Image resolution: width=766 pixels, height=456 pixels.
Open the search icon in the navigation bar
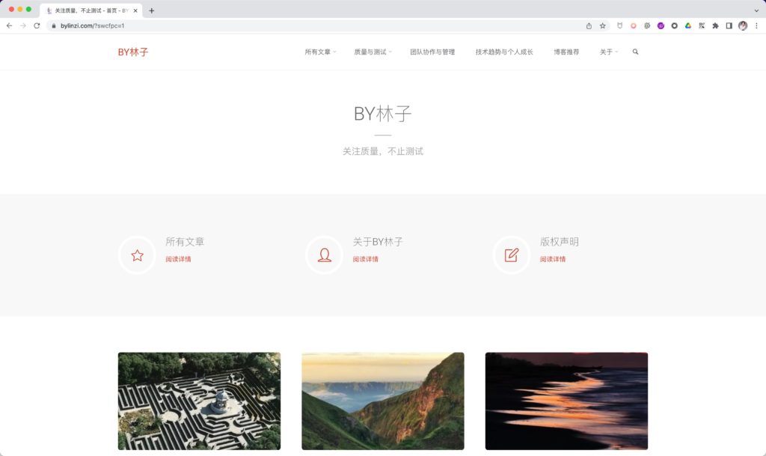point(635,52)
